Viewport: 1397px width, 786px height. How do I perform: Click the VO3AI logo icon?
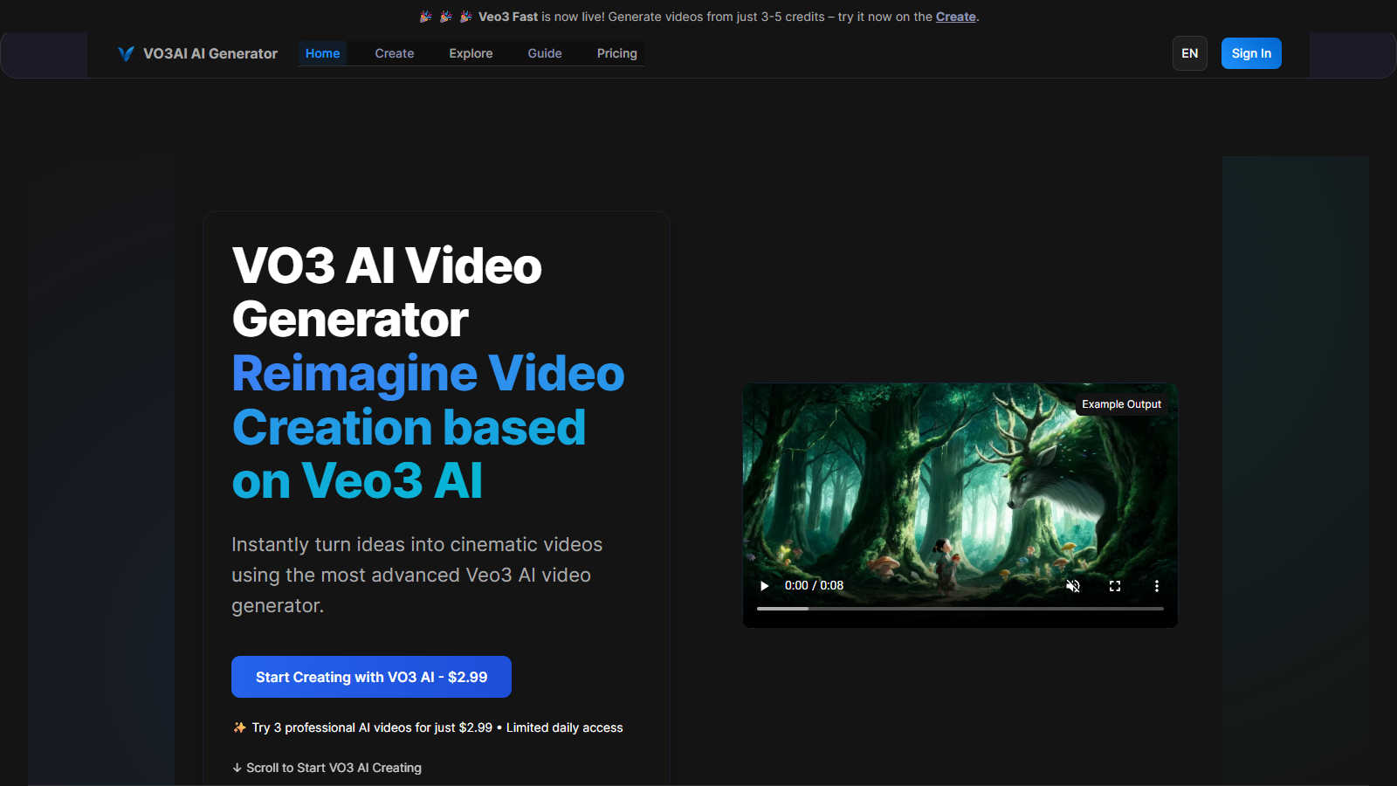tap(126, 53)
